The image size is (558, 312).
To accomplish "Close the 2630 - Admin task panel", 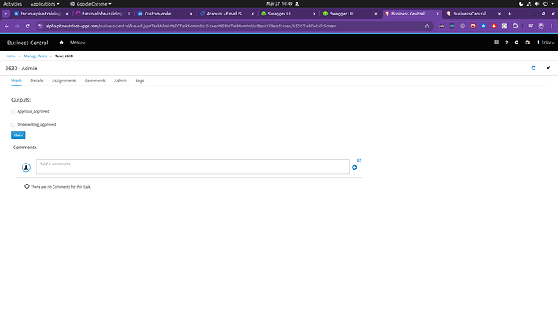I will click(548, 68).
